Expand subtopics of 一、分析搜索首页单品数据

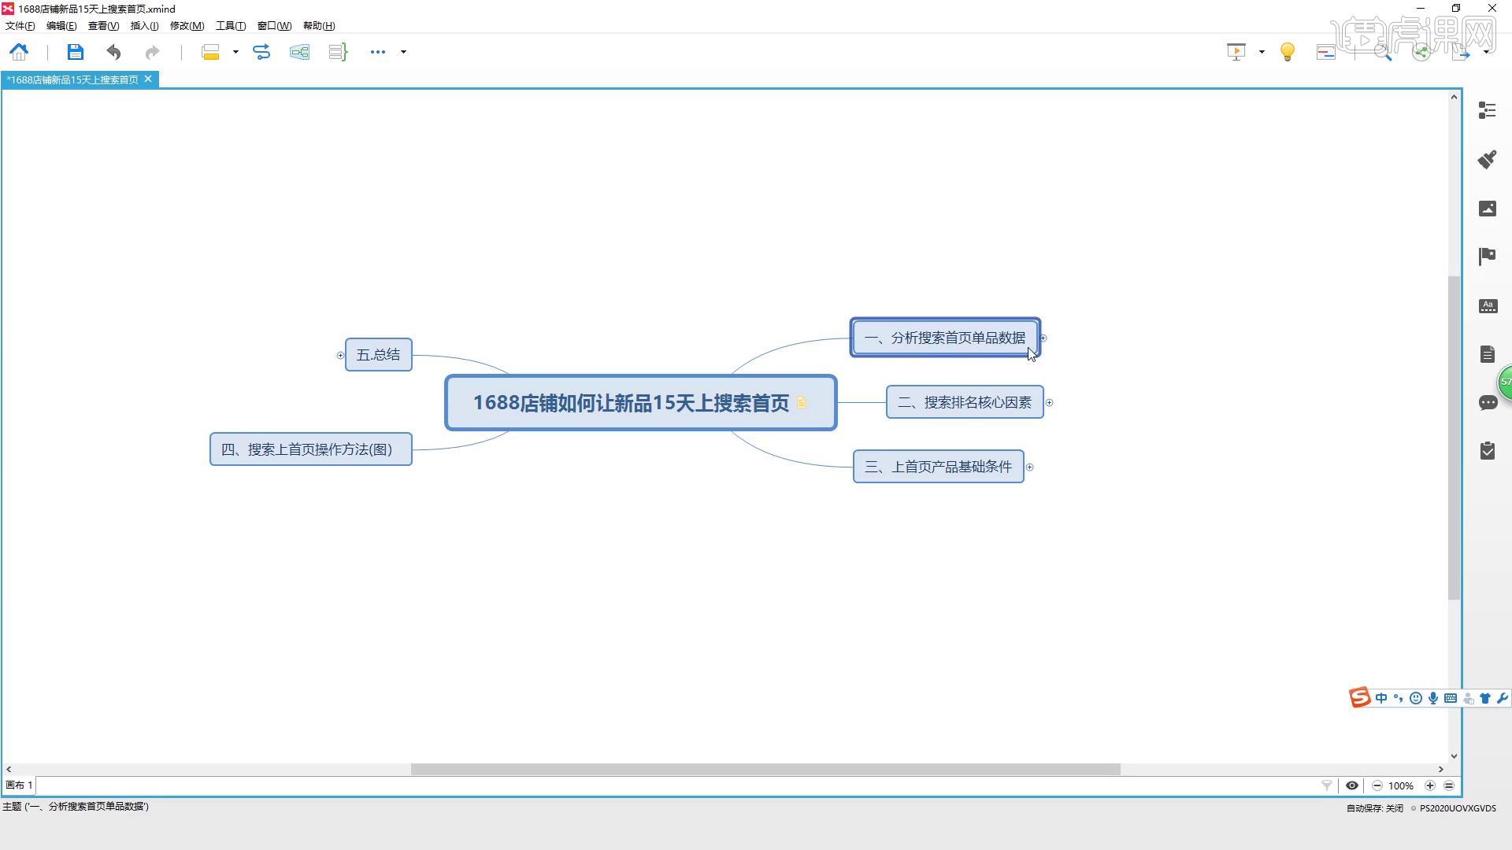click(x=1043, y=338)
